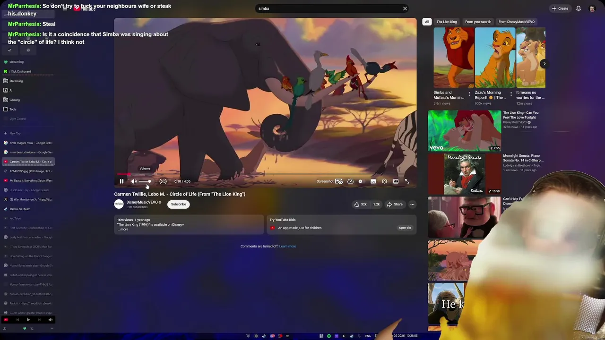This screenshot has width=605, height=340.
Task: Expand the description with ...more
Action: (x=123, y=229)
